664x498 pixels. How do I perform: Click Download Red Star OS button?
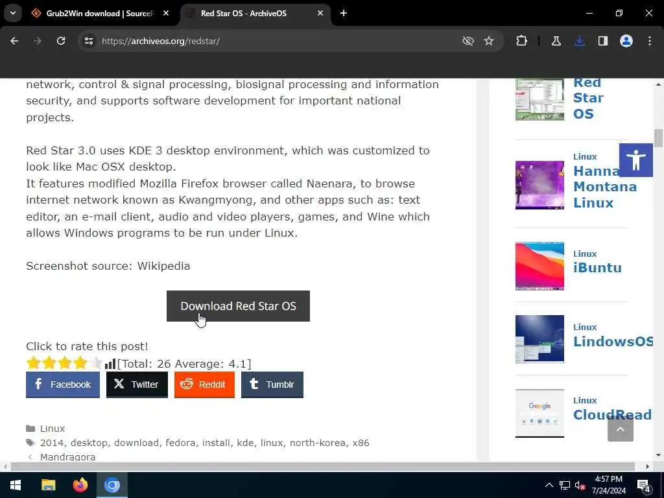point(238,306)
